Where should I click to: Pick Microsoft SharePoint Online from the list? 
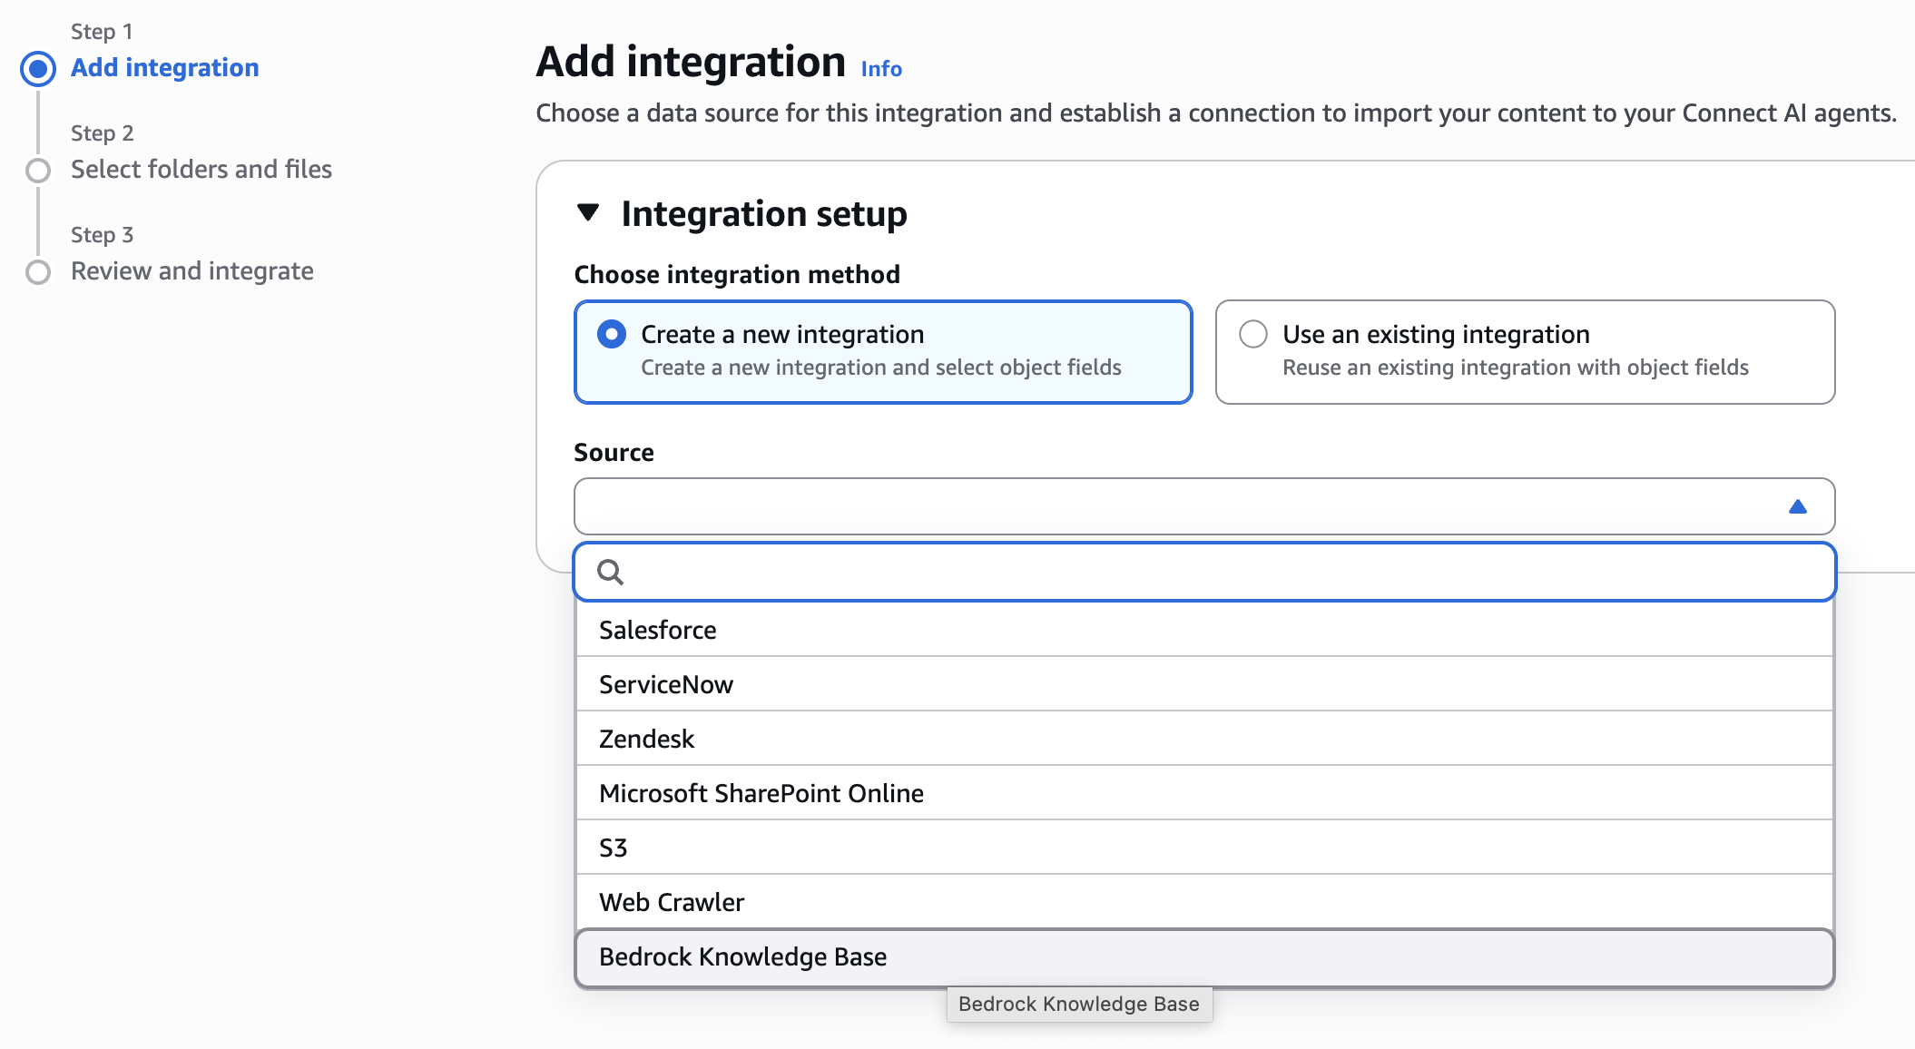pos(761,793)
